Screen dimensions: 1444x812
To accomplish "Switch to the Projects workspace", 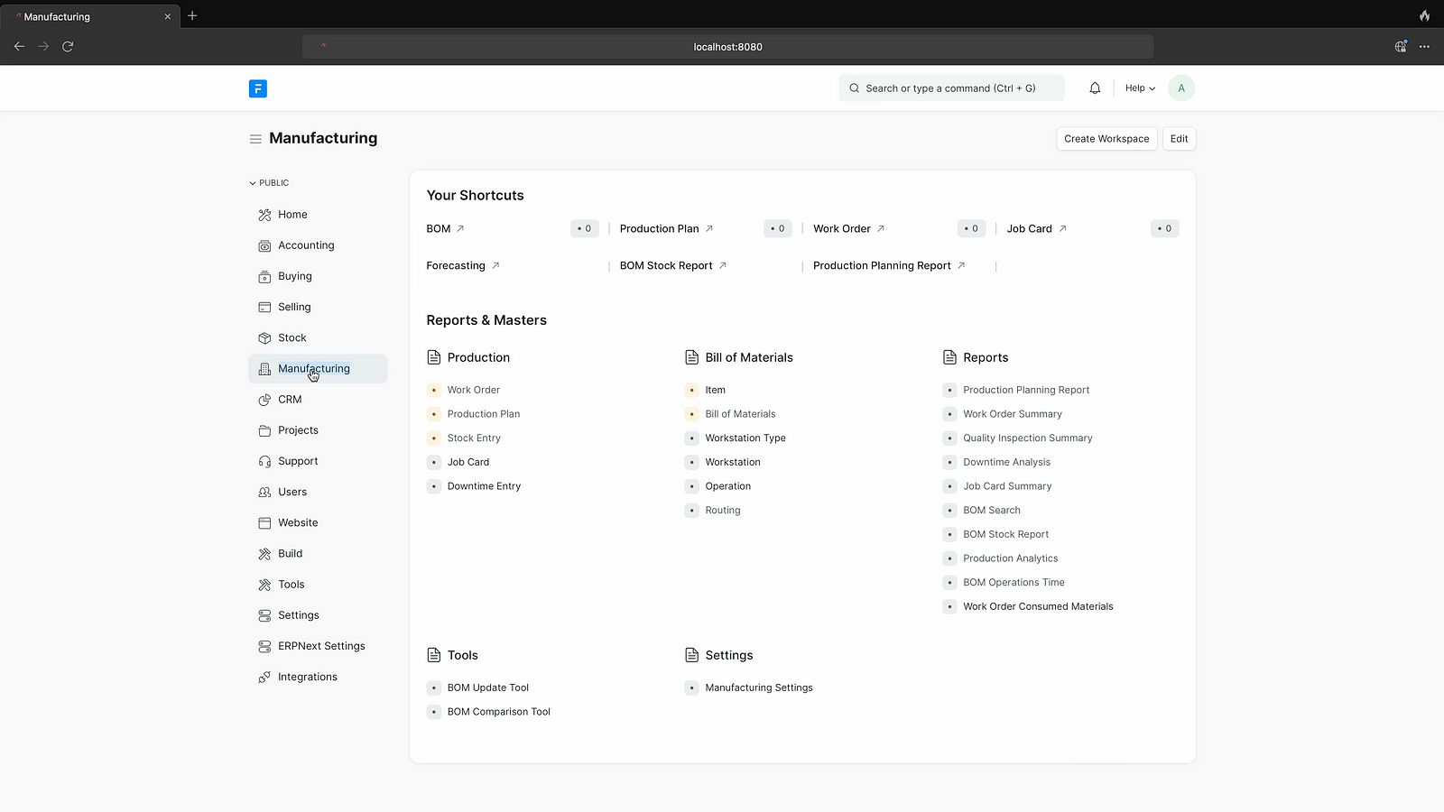I will (298, 430).
